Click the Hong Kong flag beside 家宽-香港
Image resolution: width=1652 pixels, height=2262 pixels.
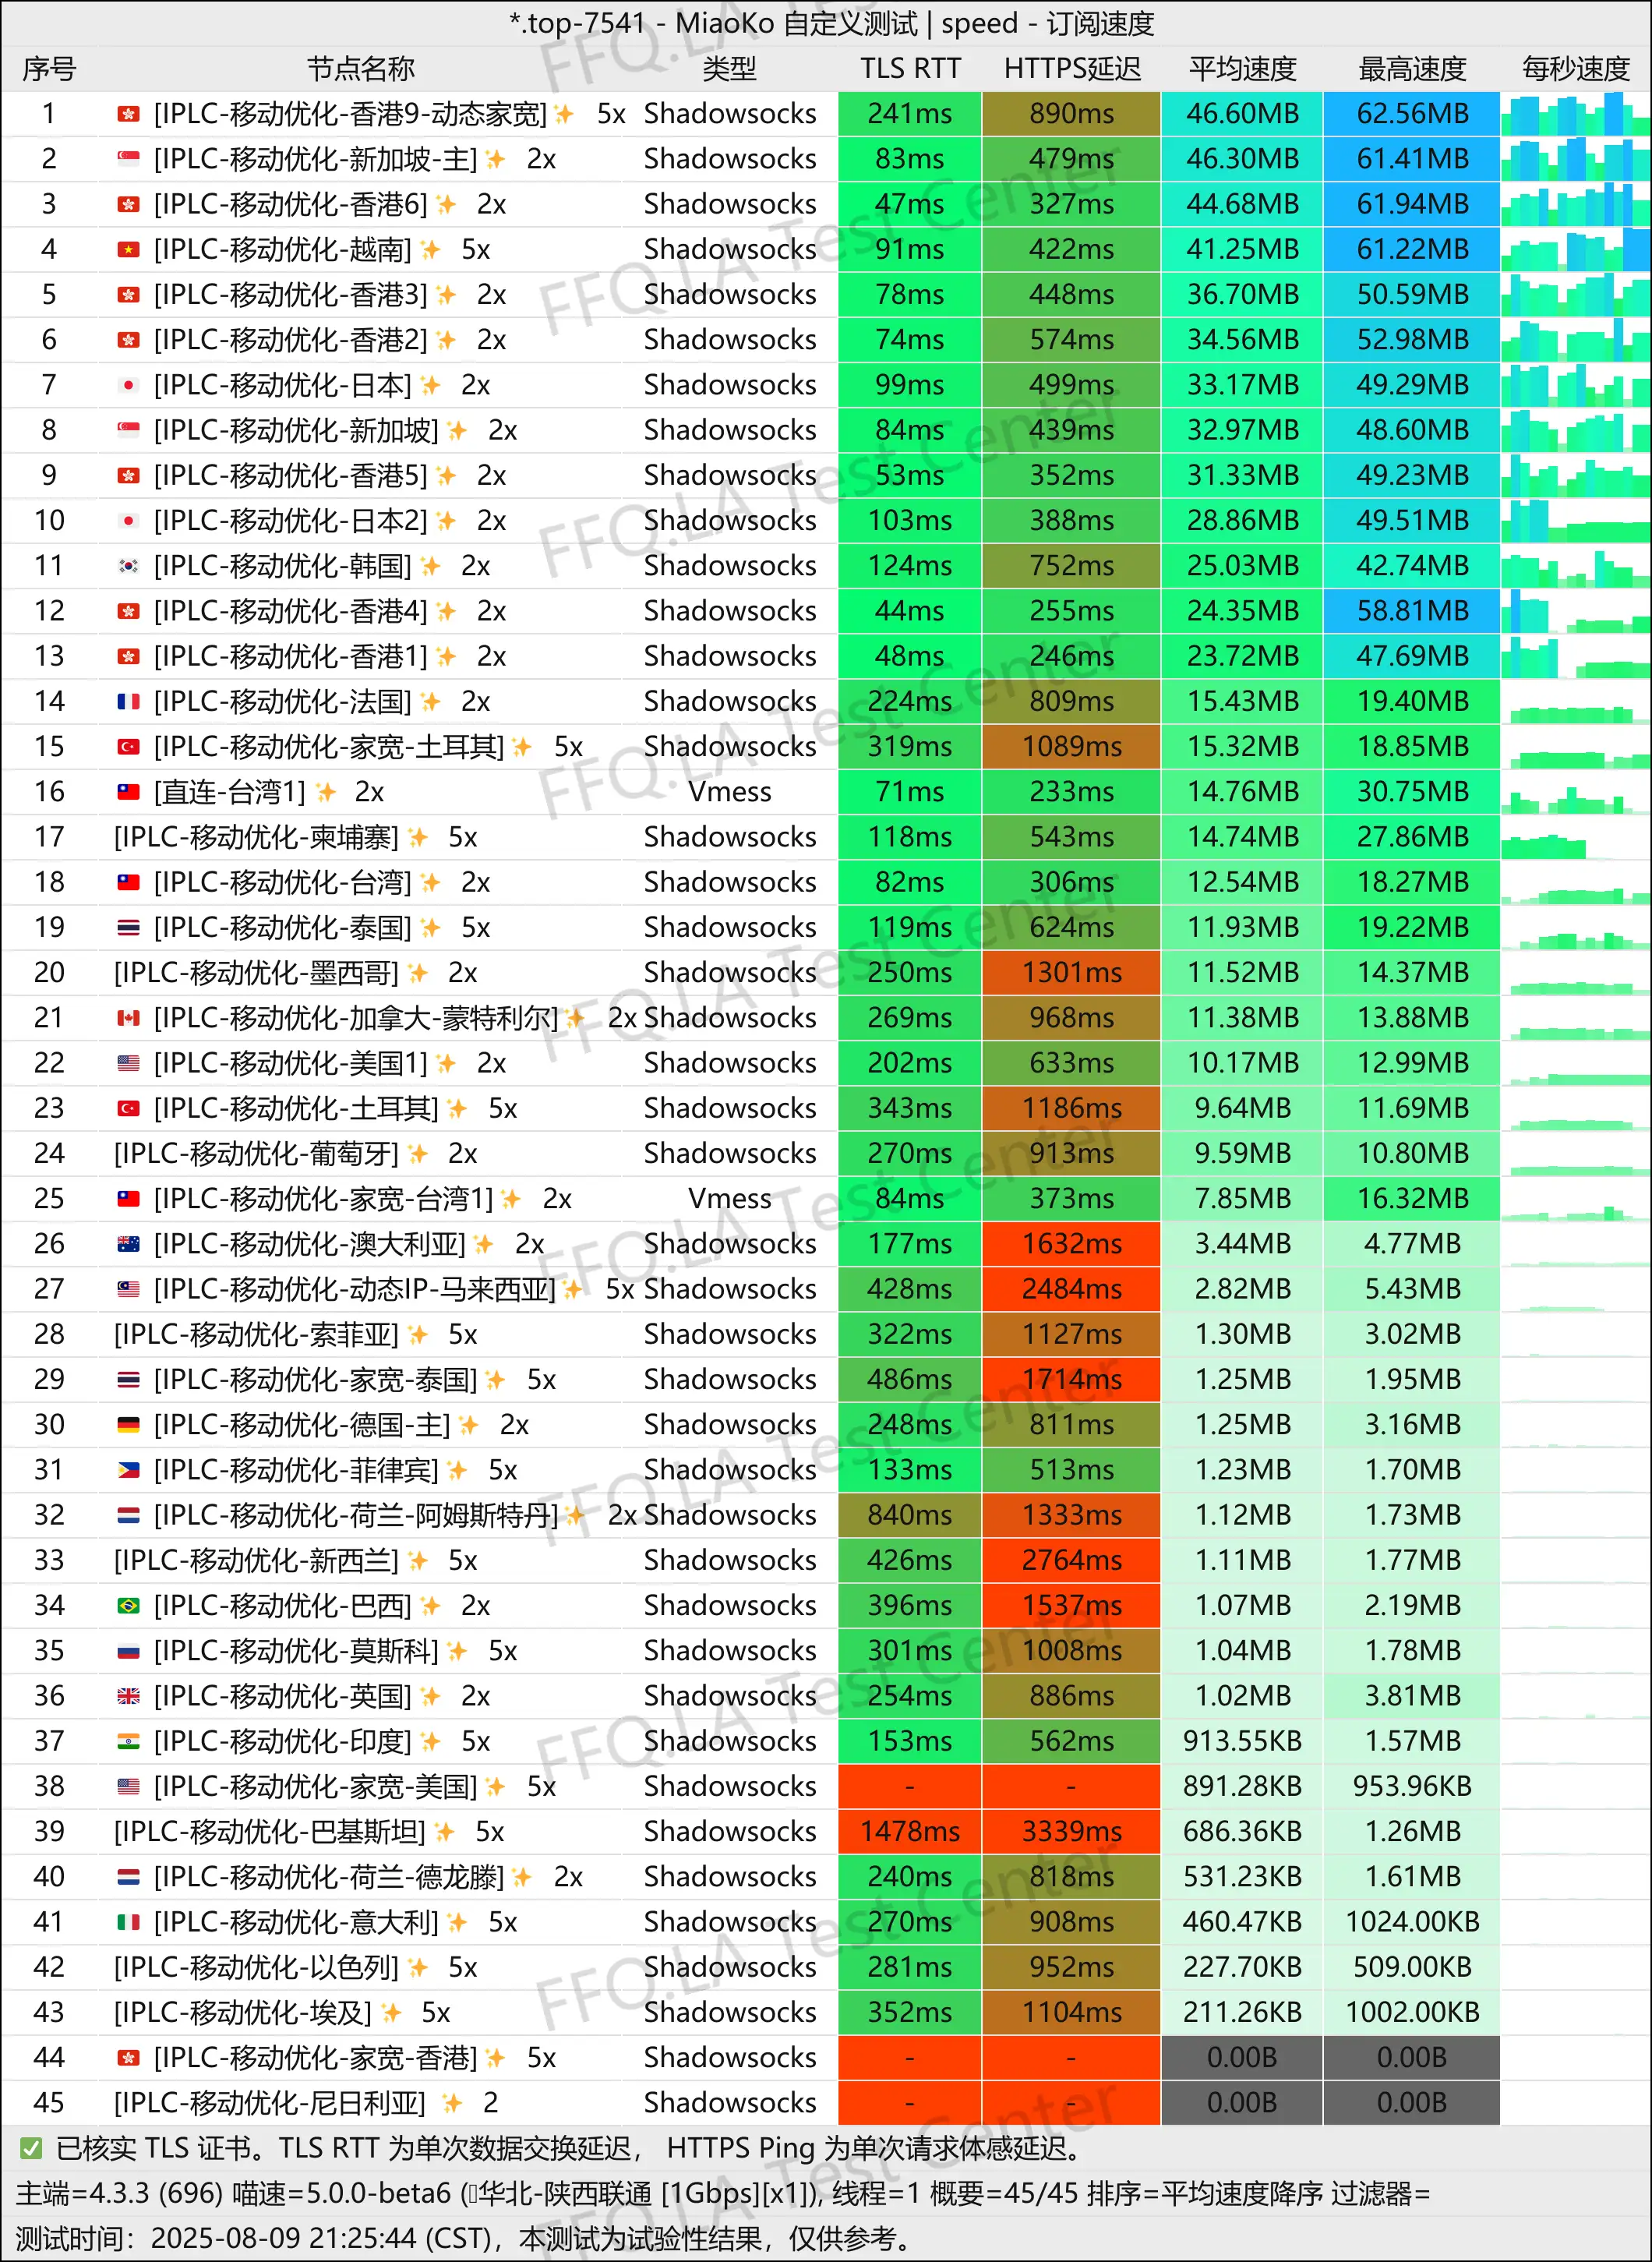pyautogui.click(x=128, y=2057)
